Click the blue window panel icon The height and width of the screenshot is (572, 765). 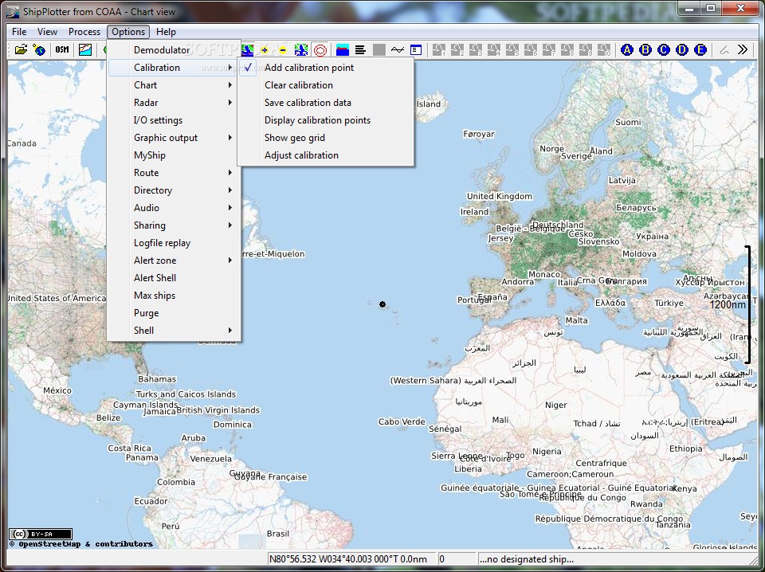(416, 49)
